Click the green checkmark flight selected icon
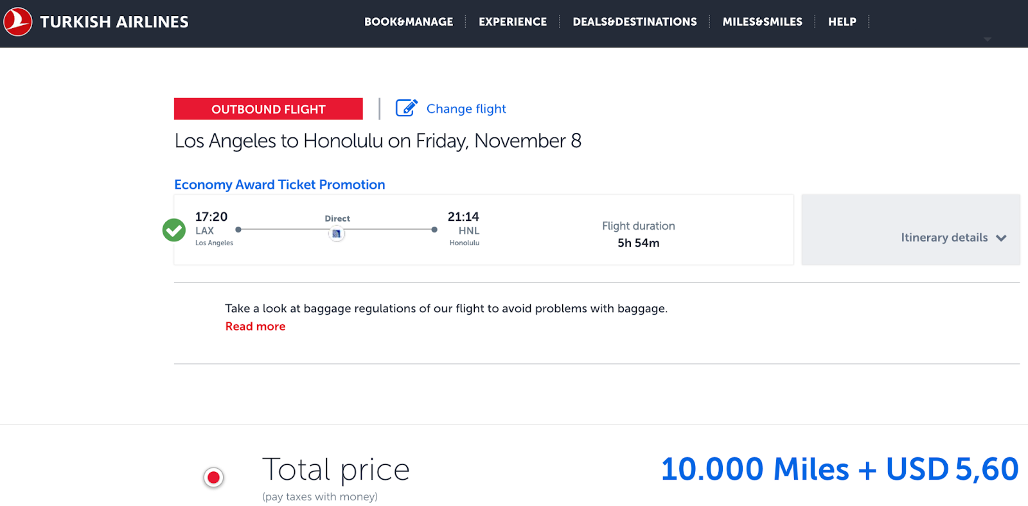The image size is (1028, 506). [174, 230]
